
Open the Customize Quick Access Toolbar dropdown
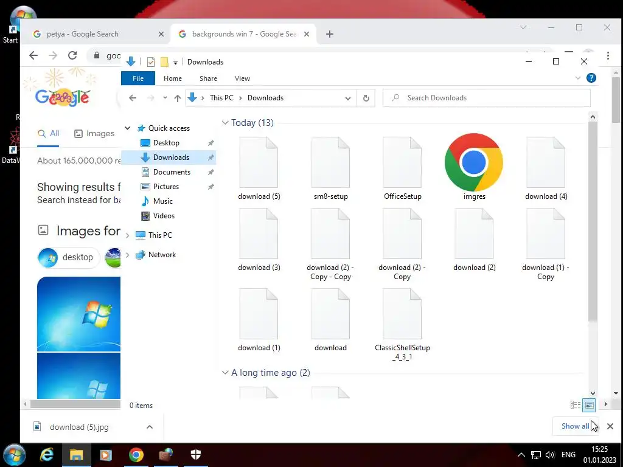coord(175,63)
